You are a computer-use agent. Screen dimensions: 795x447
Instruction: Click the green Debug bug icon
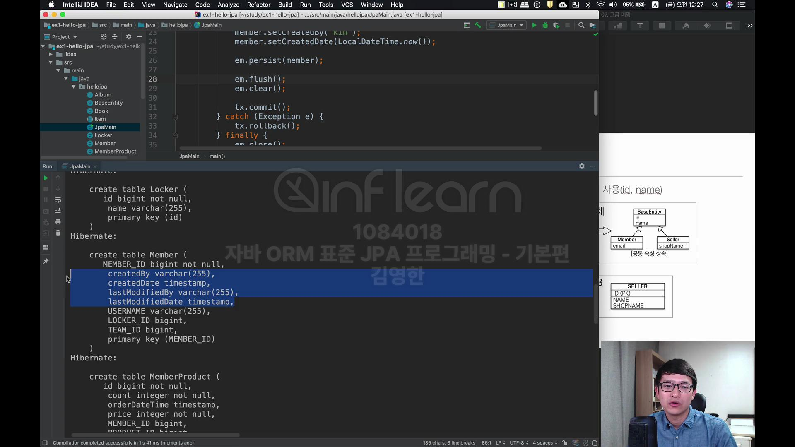point(545,25)
